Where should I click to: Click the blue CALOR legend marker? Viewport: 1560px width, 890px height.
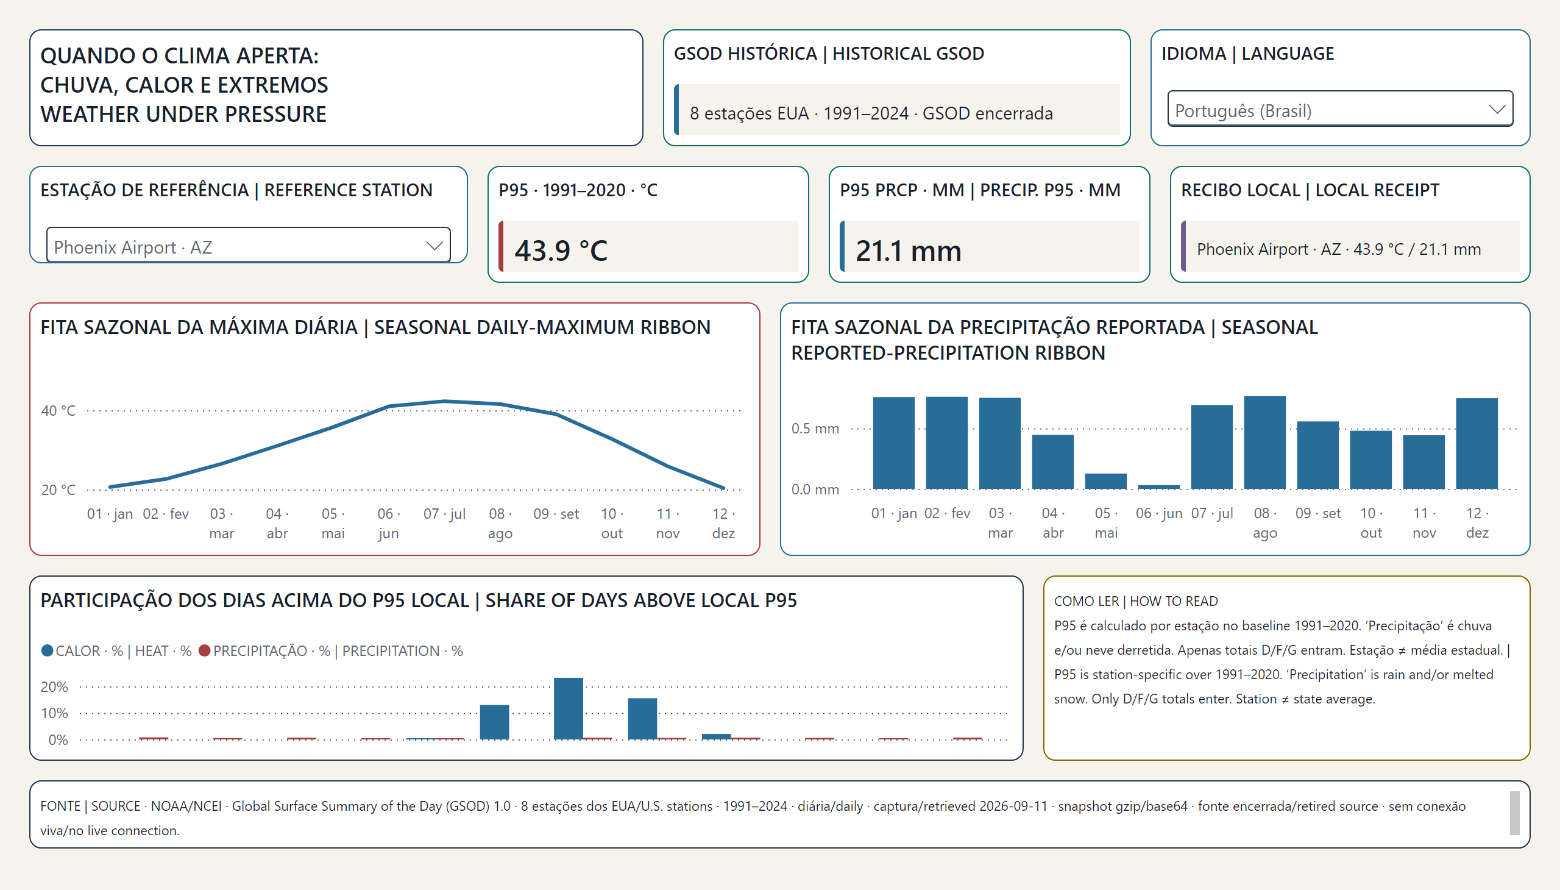[47, 650]
